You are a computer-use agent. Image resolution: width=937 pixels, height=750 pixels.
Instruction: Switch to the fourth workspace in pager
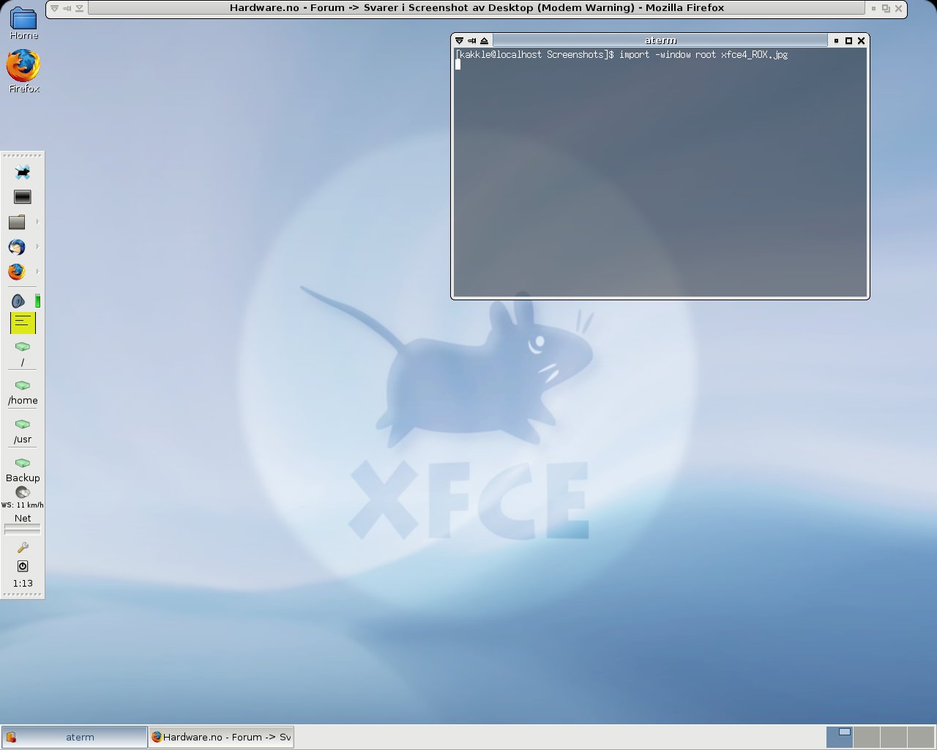[921, 737]
